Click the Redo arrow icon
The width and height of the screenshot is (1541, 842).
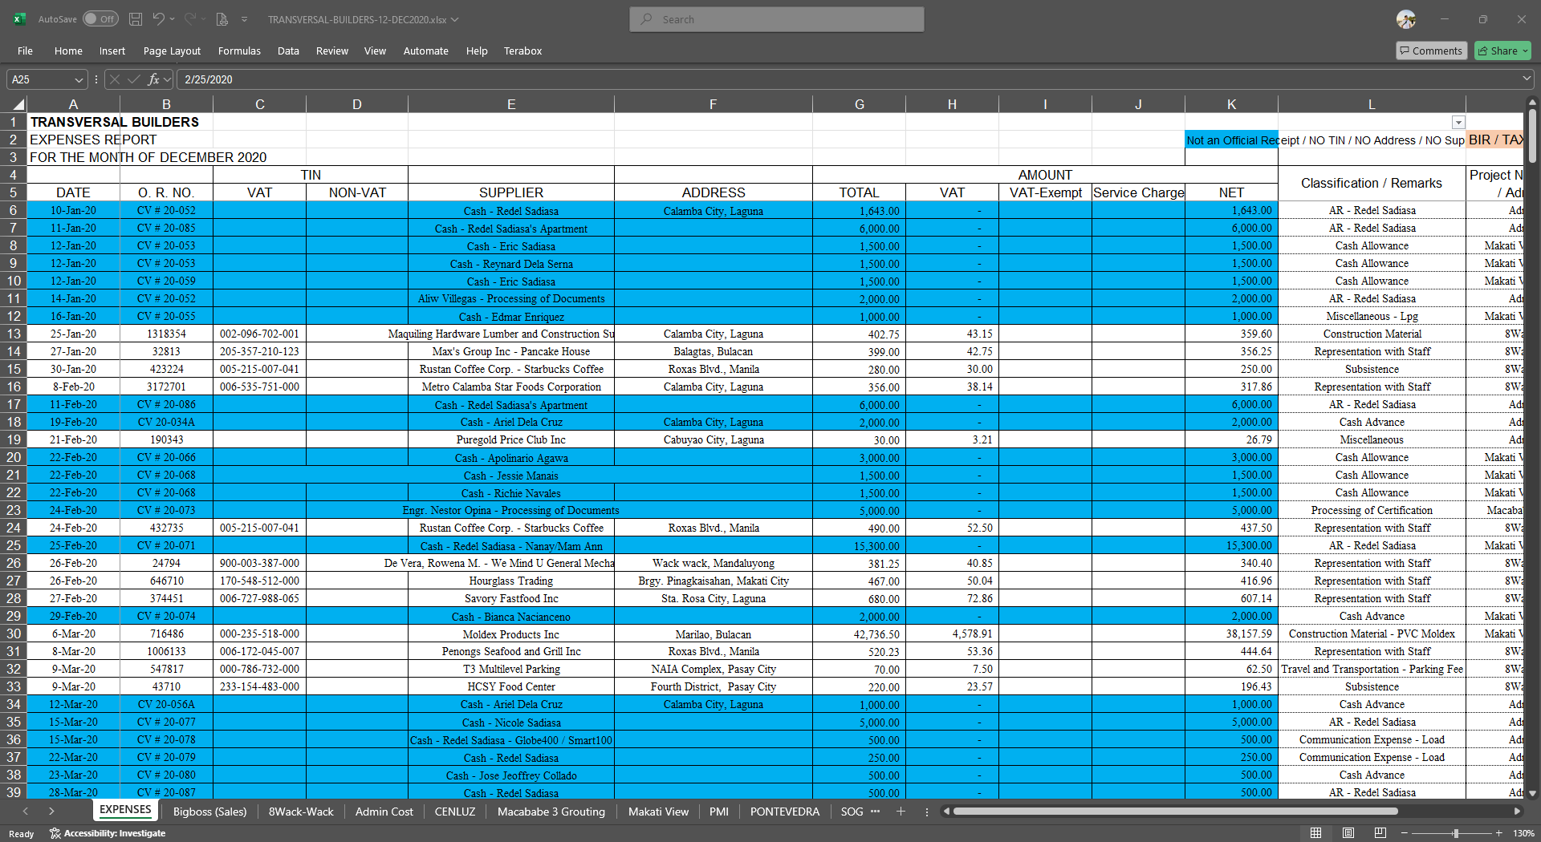tap(190, 19)
